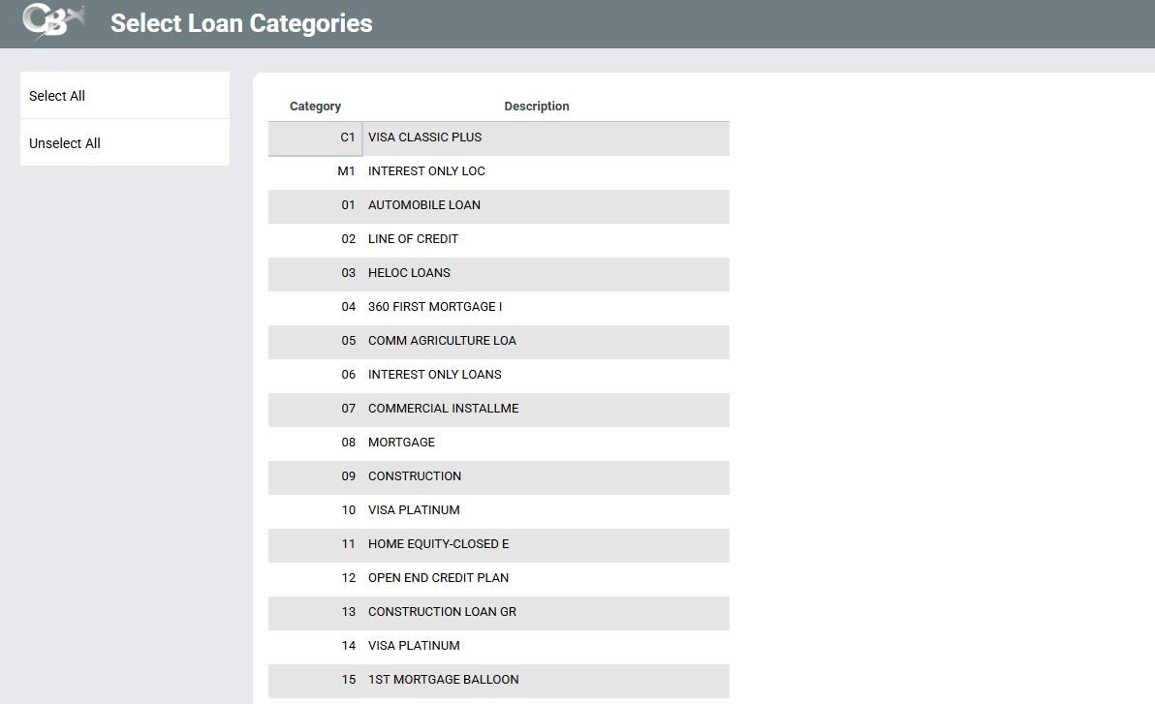The width and height of the screenshot is (1155, 704).
Task: Select HOME EQUITY-CLOSED E row
Action: [438, 544]
